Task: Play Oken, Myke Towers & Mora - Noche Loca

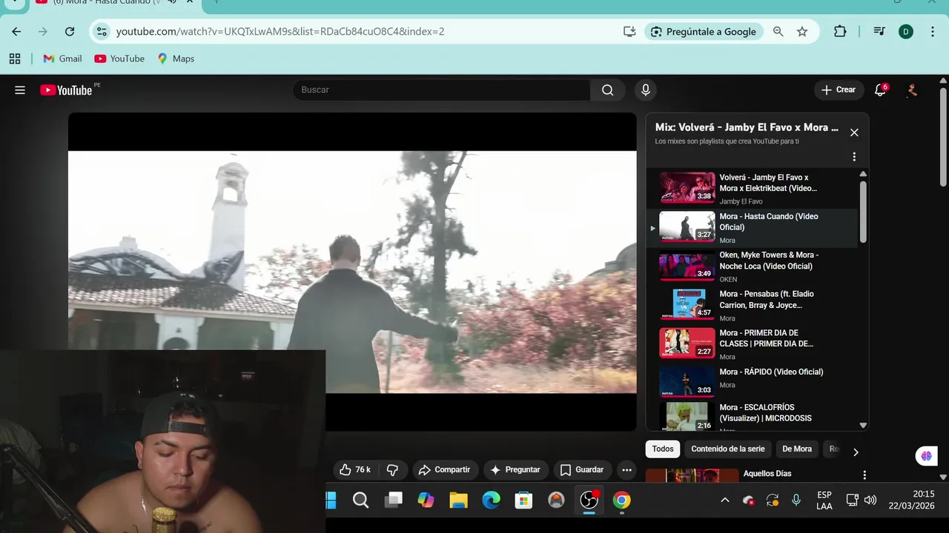Action: [753, 266]
